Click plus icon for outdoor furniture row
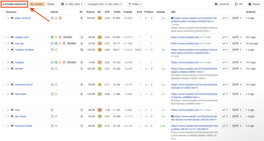The image size is (264, 141). click(8, 50)
